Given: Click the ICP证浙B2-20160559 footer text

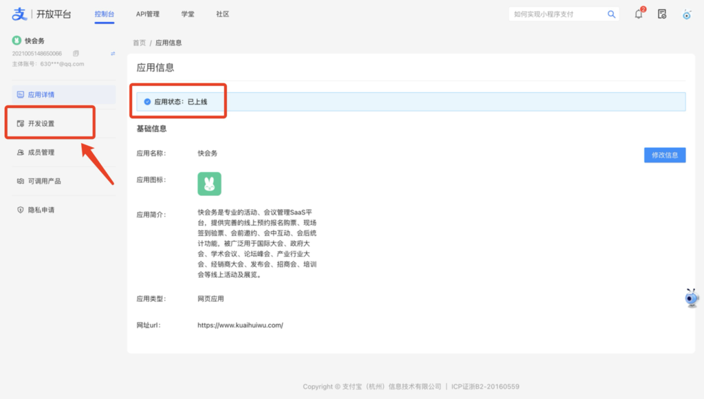Looking at the screenshot, I should (485, 387).
